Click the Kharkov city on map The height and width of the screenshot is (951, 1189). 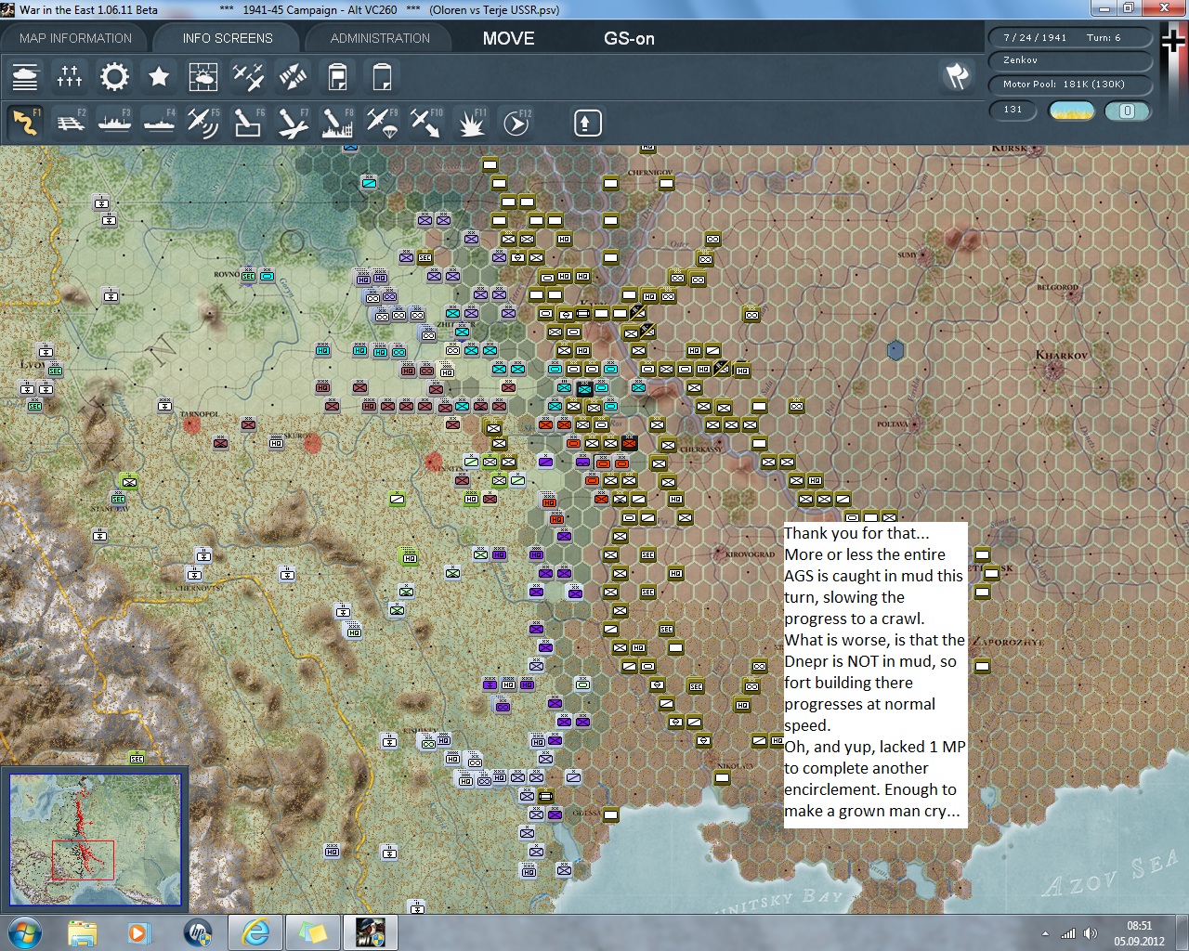click(x=1053, y=370)
